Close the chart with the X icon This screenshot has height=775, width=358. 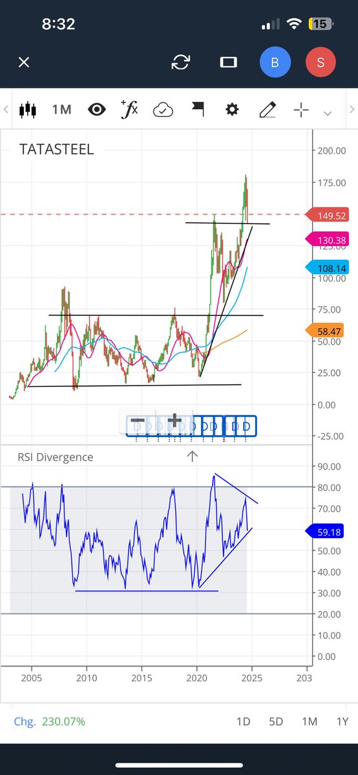24,63
